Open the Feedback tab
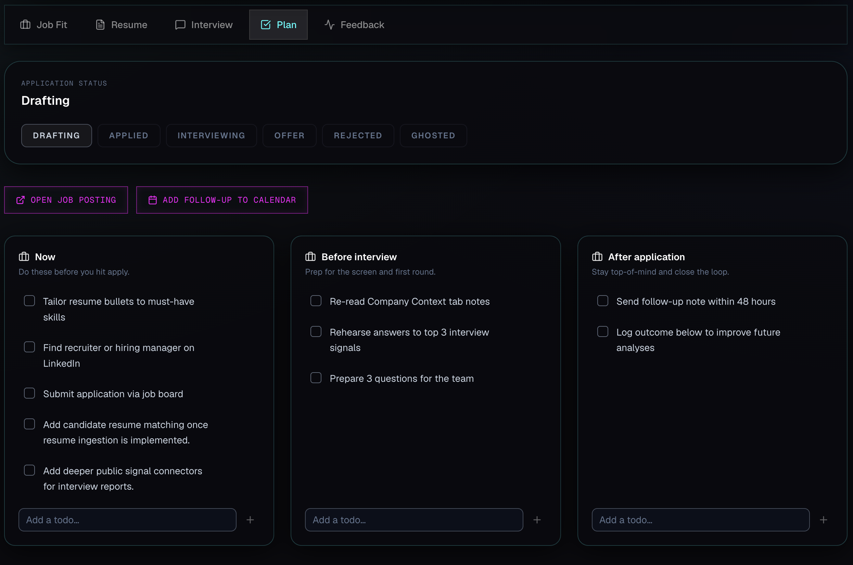This screenshot has height=565, width=853. [355, 25]
